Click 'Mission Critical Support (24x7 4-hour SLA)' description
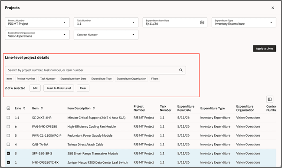The image size is (282, 168). click(x=96, y=118)
